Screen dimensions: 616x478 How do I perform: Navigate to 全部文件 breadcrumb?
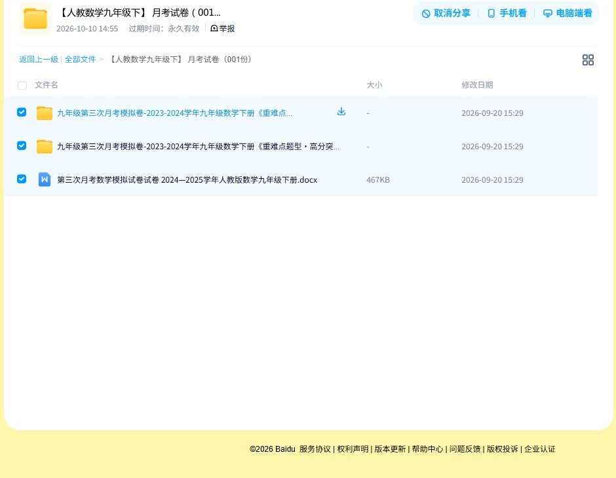80,60
